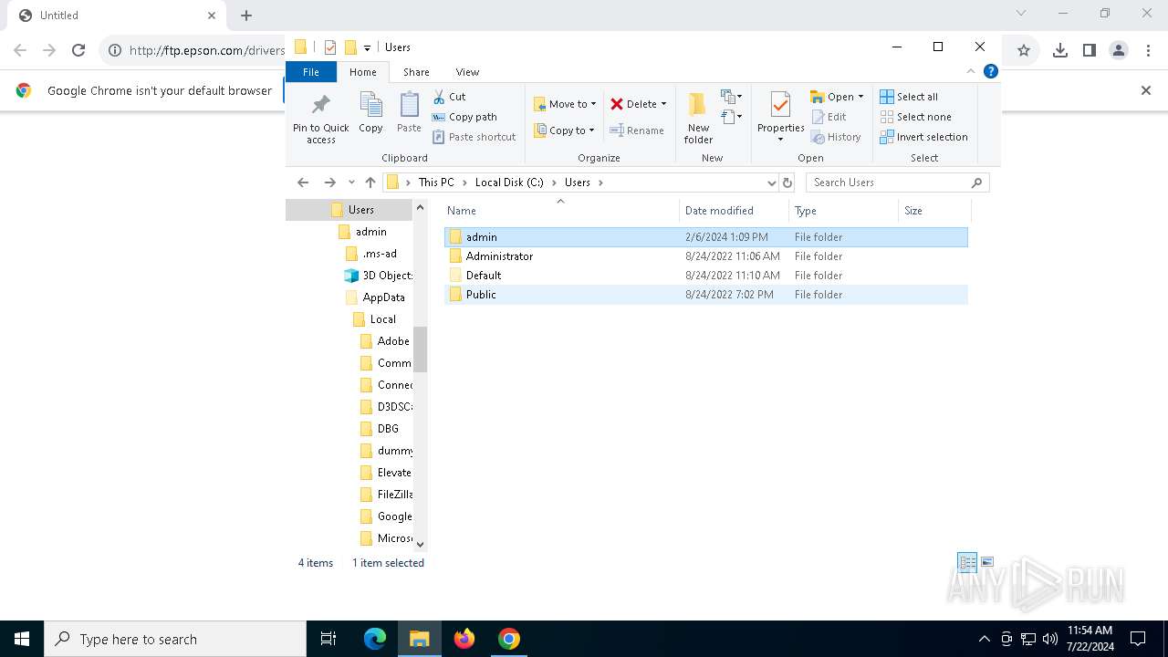Click the Search Users input field
The image size is (1168, 657).
[890, 182]
